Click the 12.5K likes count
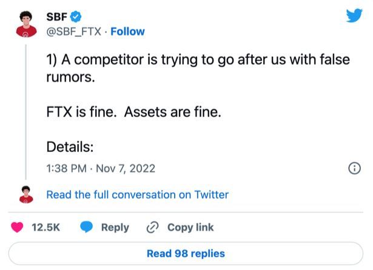The height and width of the screenshot is (270, 373). tap(45, 227)
